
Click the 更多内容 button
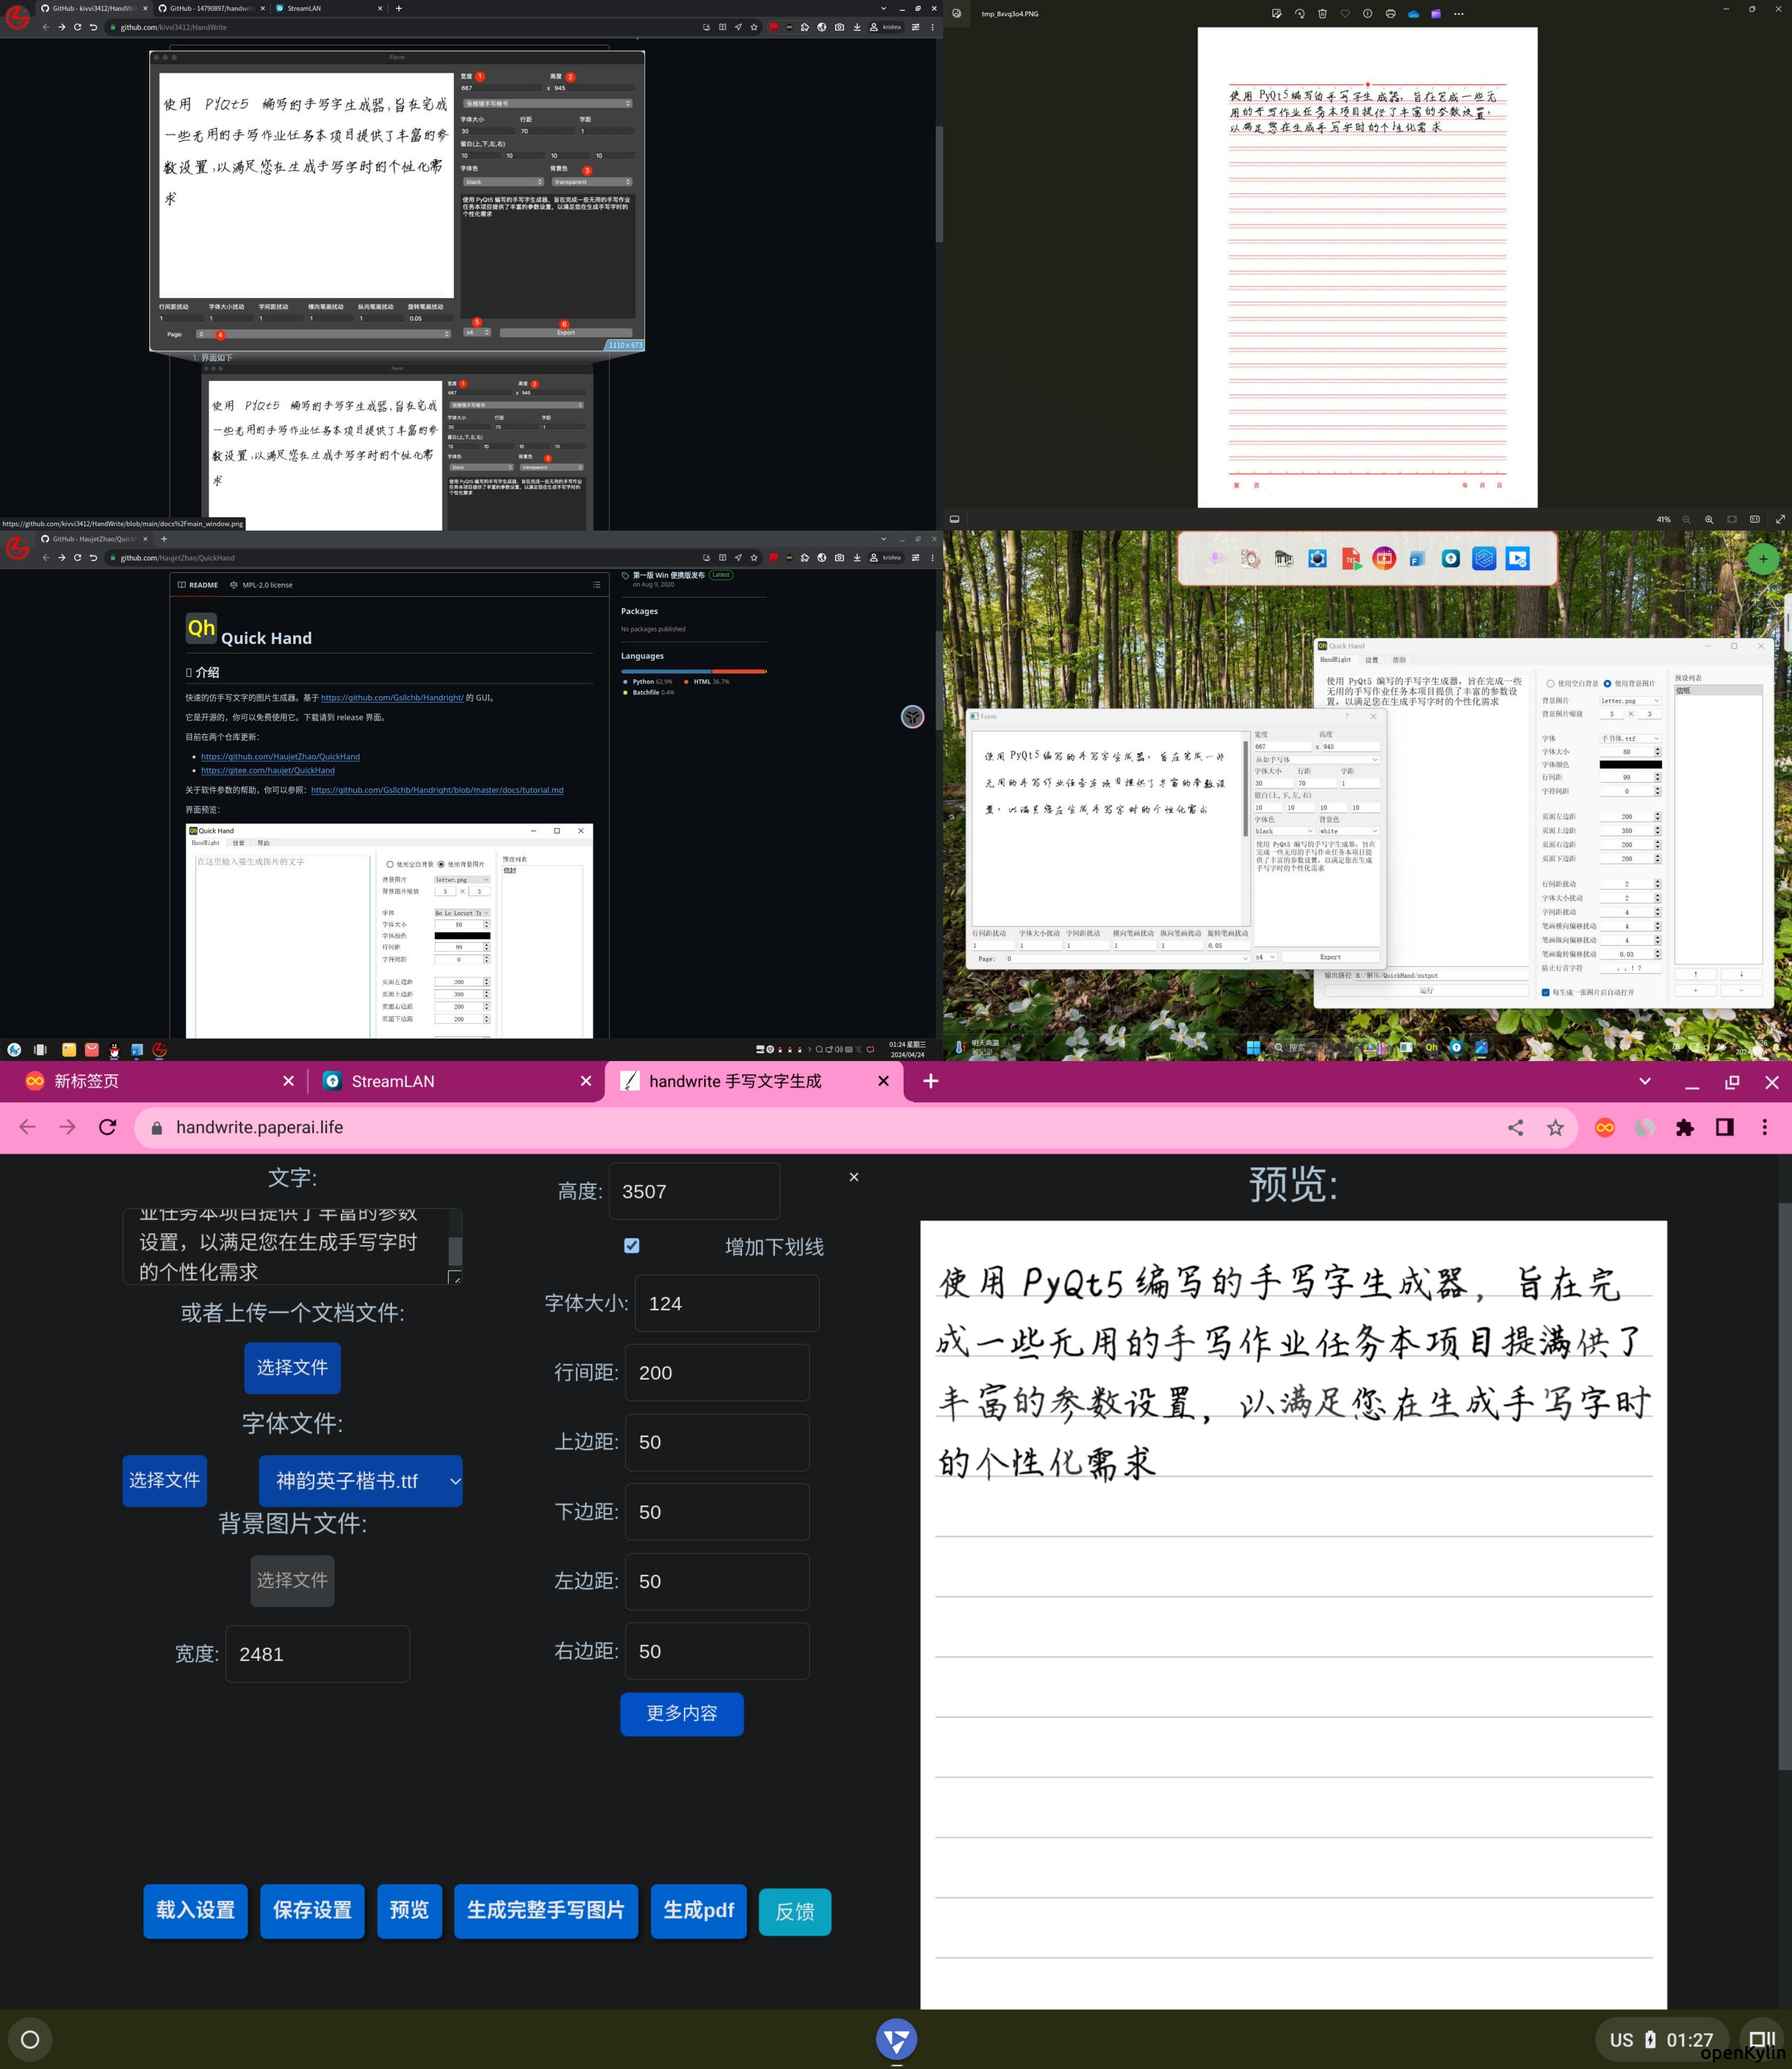[681, 1713]
